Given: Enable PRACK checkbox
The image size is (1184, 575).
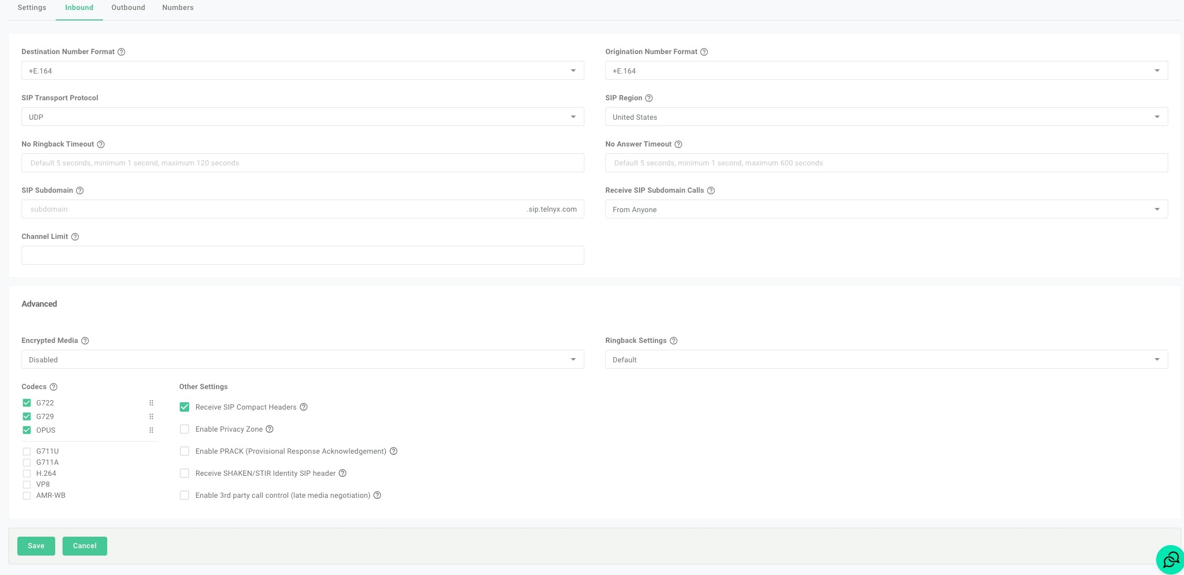Looking at the screenshot, I should click(184, 451).
